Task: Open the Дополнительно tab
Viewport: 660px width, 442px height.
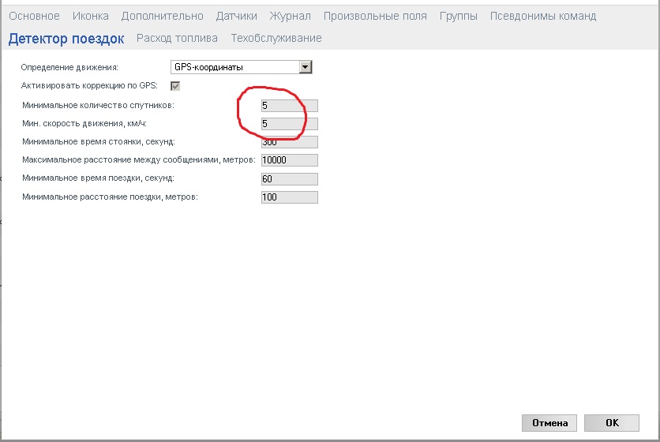Action: (x=162, y=16)
